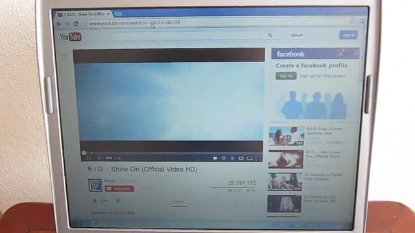Click the video title R.I.O. - Shine On
This screenshot has width=415, height=233.
point(143,170)
